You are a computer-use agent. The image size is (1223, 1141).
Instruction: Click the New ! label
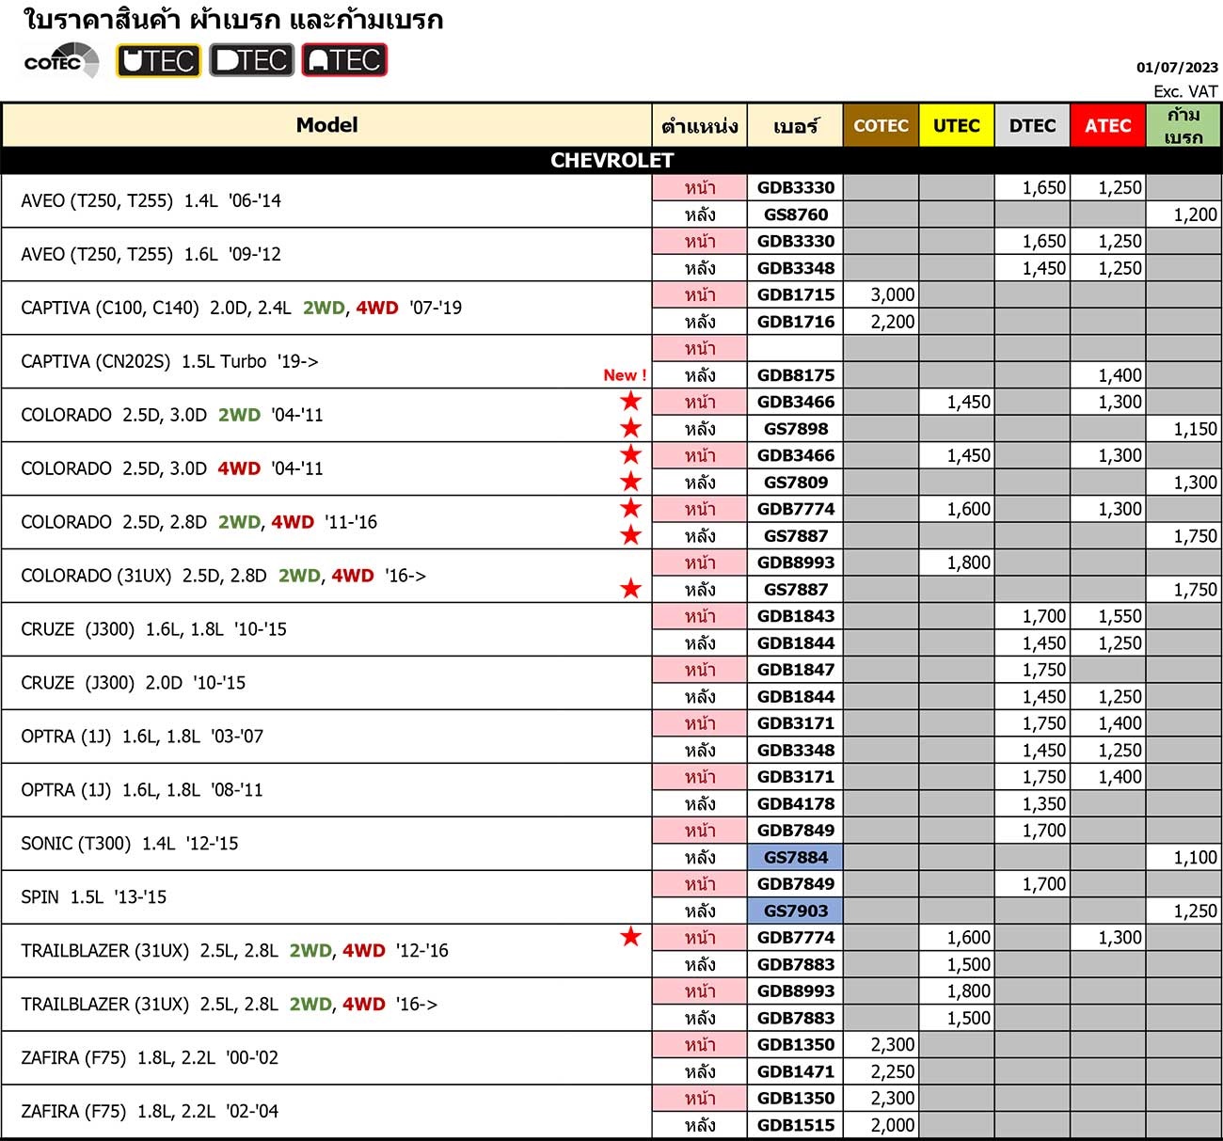pyautogui.click(x=625, y=375)
